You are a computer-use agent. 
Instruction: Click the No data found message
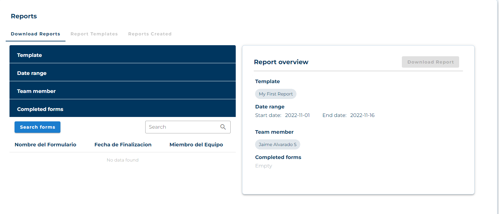[122, 160]
